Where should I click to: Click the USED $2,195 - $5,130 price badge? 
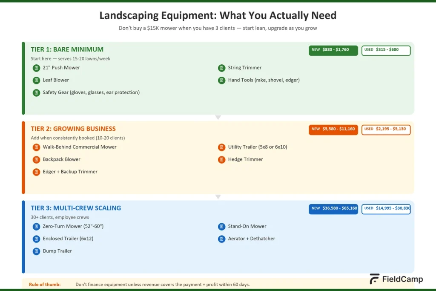coord(386,130)
